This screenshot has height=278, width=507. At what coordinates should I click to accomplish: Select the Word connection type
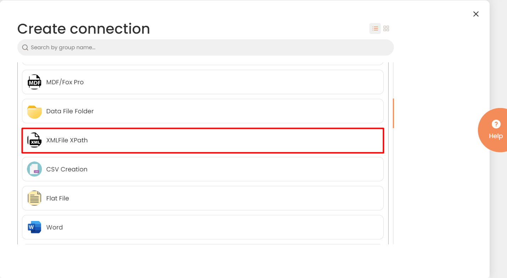202,227
